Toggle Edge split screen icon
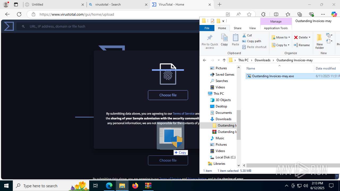This screenshot has width=340, height=191. (276, 14)
